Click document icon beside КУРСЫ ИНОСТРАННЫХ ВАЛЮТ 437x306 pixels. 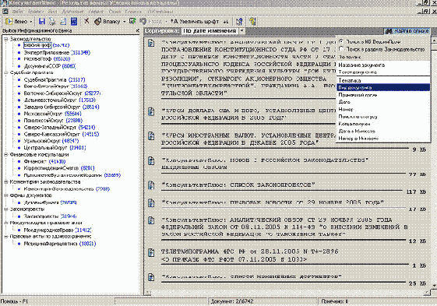point(151,136)
